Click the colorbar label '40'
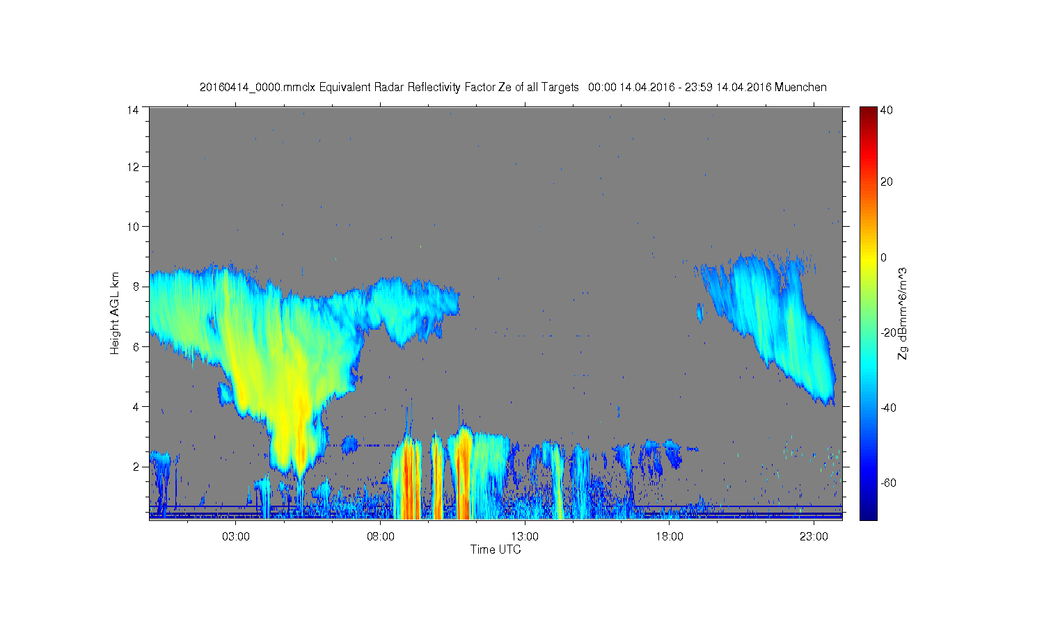Image resolution: width=1044 pixels, height=626 pixels. coord(886,110)
